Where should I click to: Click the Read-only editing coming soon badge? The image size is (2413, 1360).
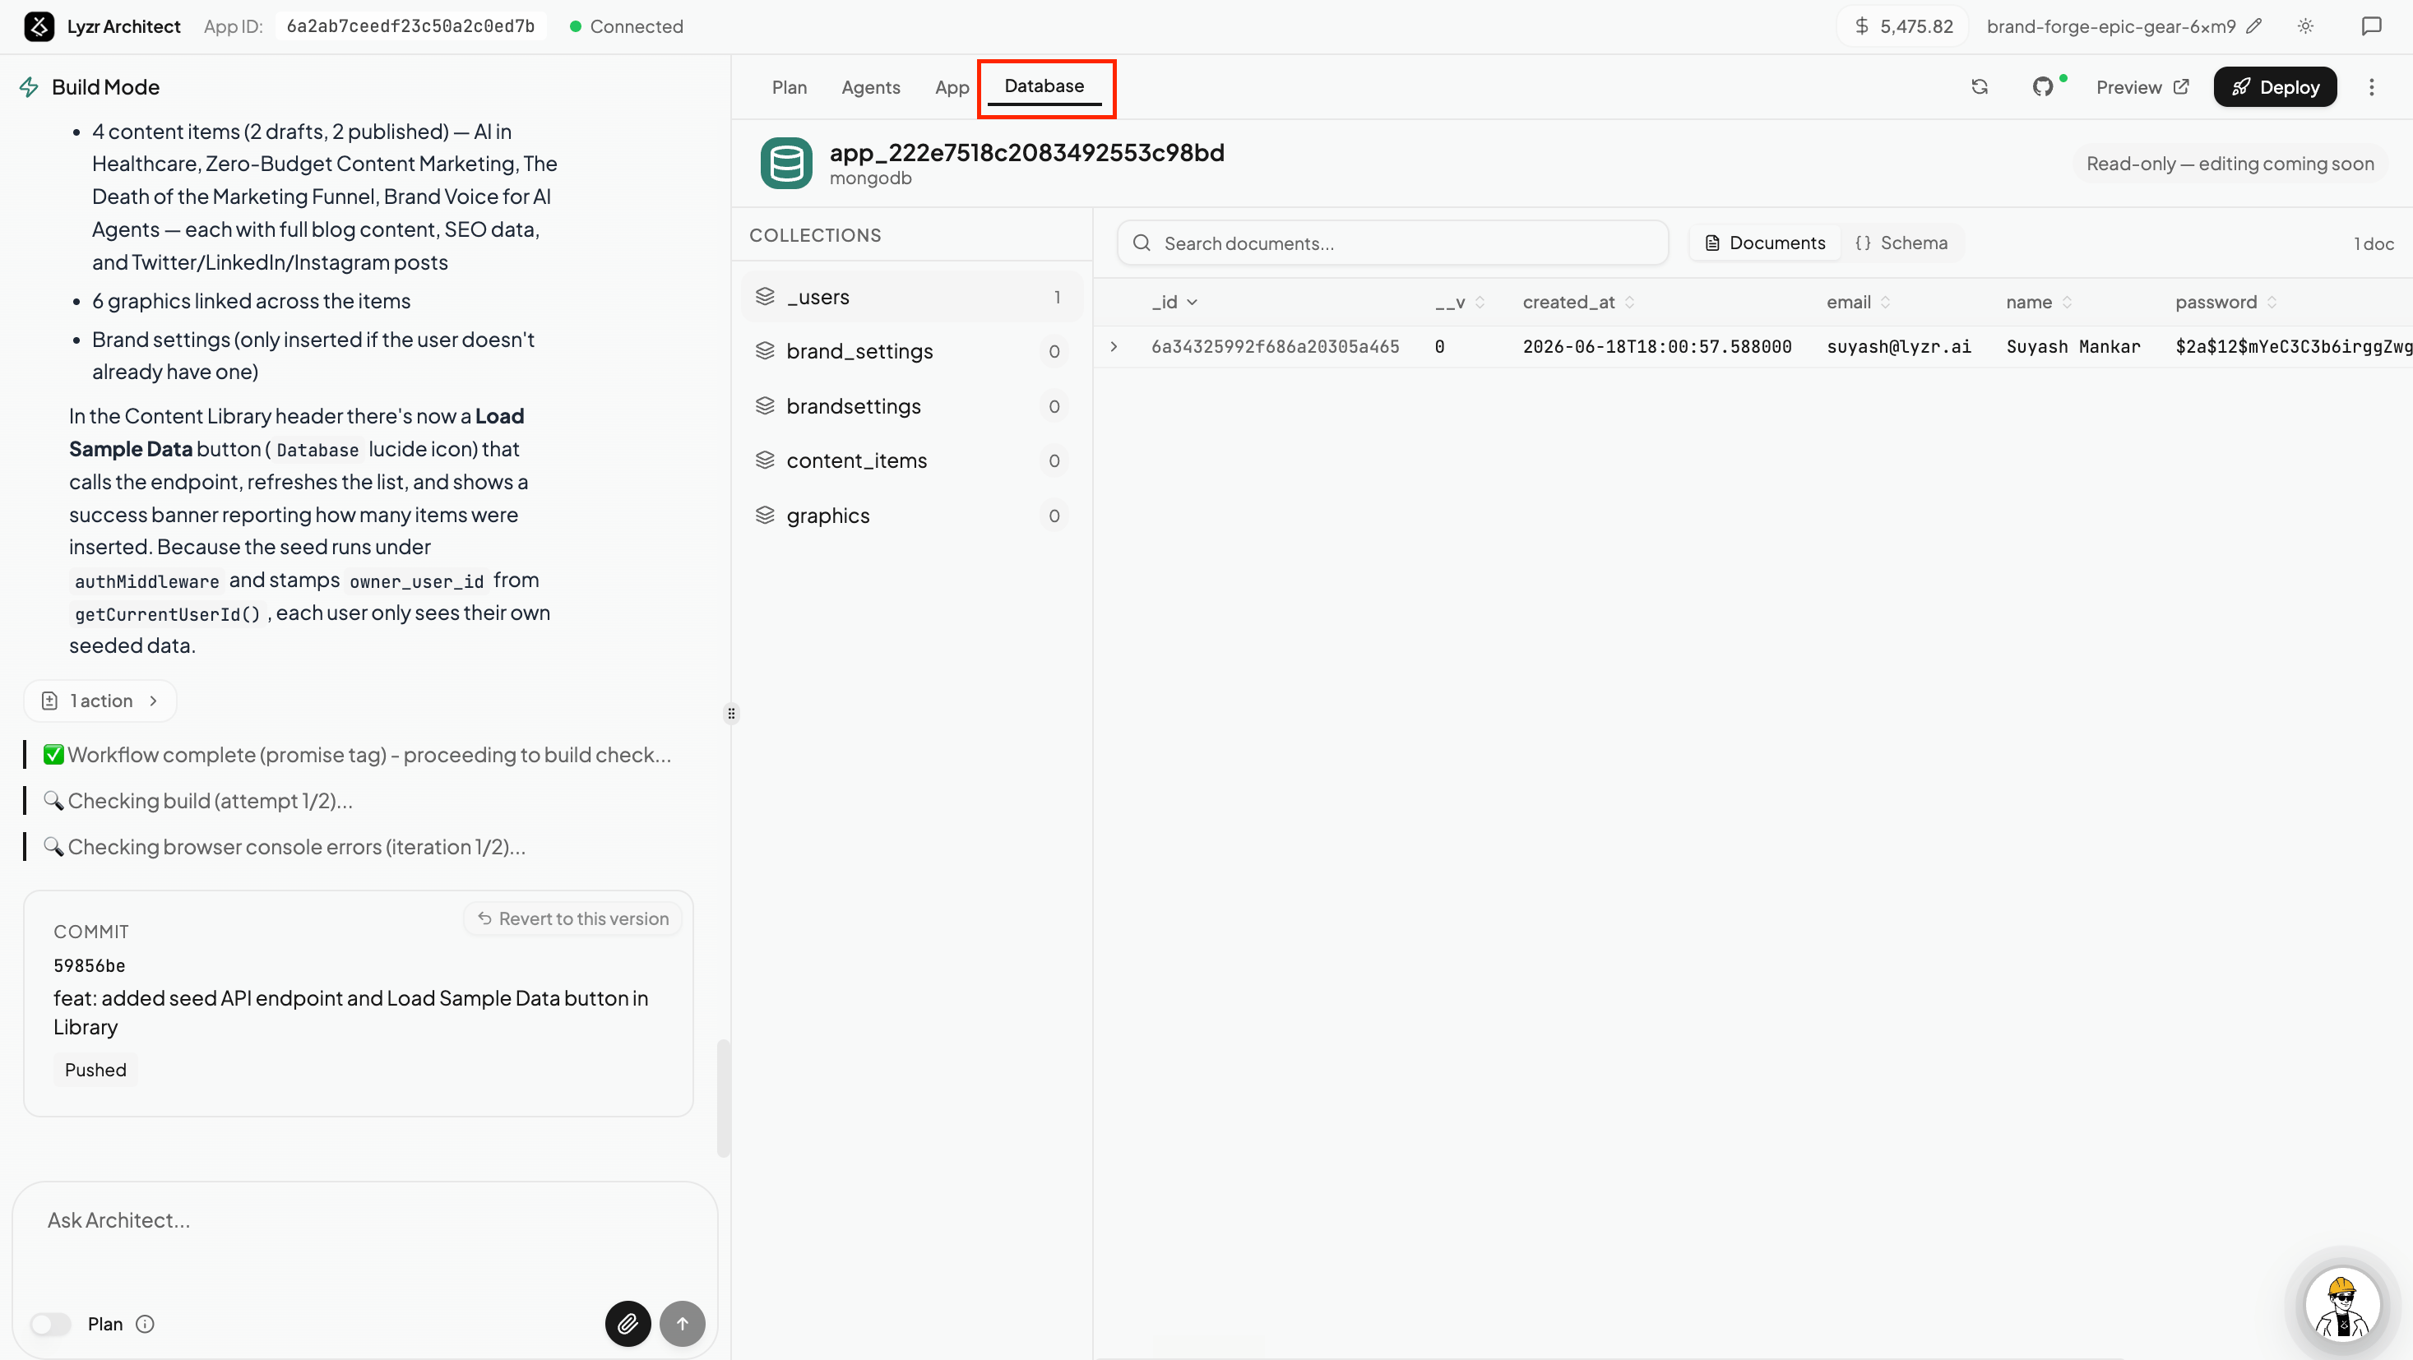tap(2230, 164)
